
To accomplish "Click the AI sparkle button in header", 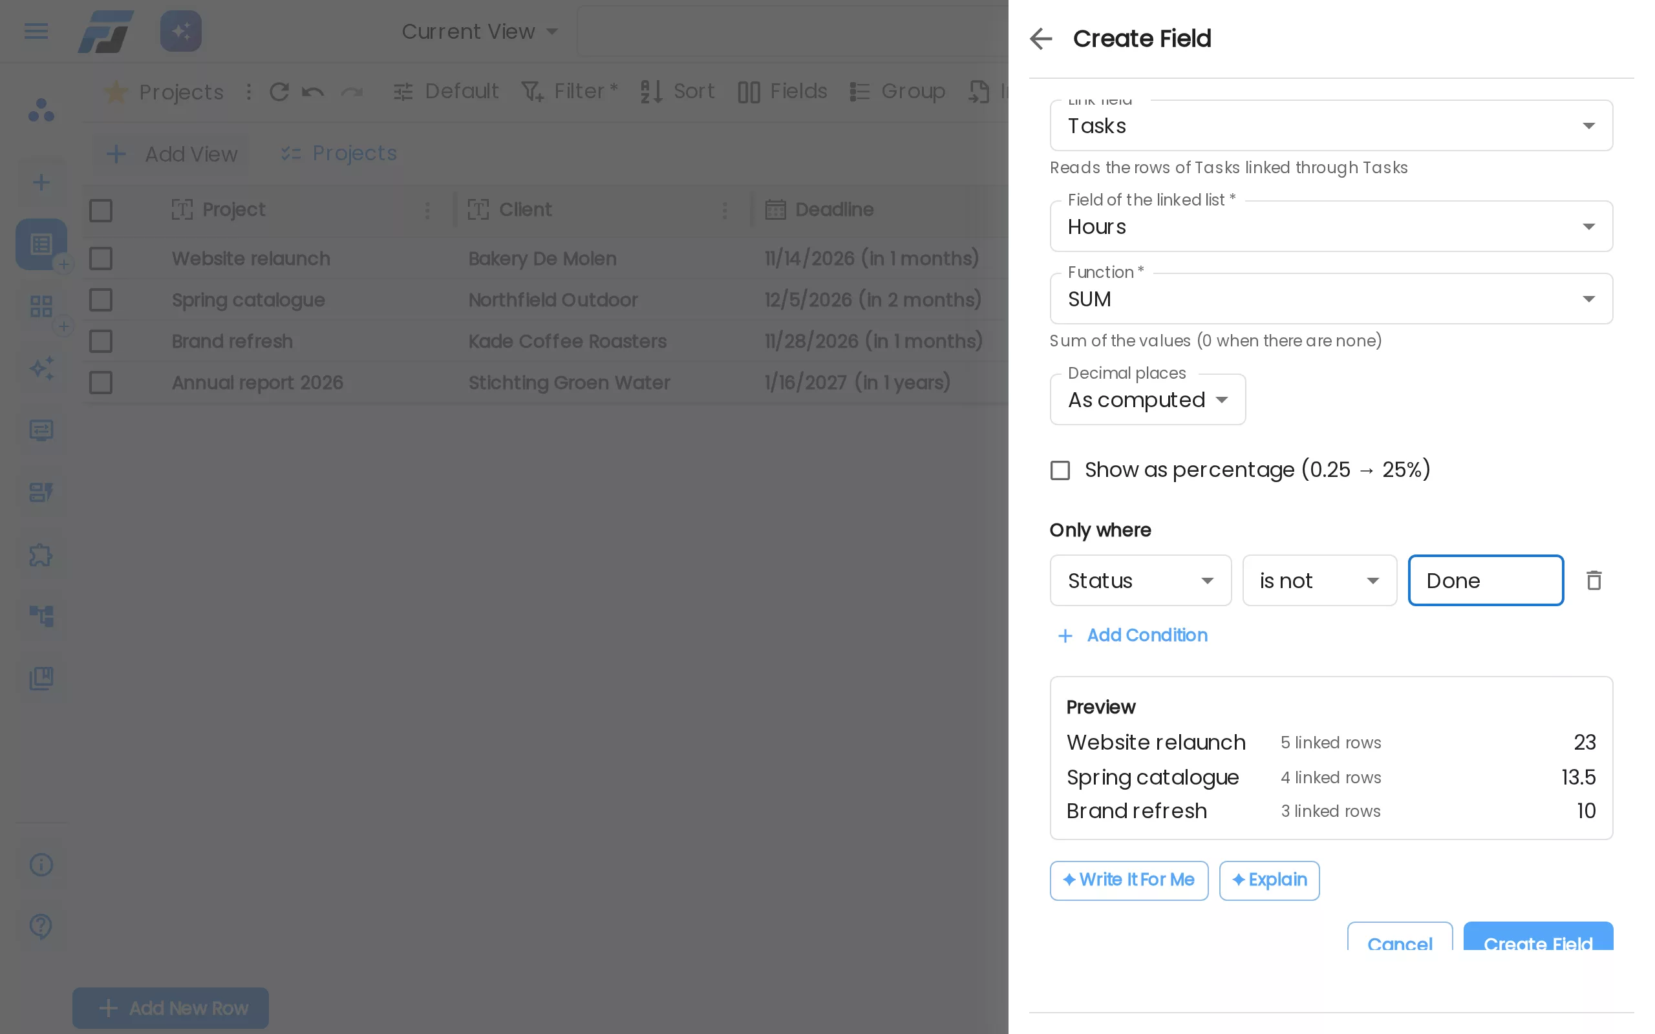I will click(180, 31).
